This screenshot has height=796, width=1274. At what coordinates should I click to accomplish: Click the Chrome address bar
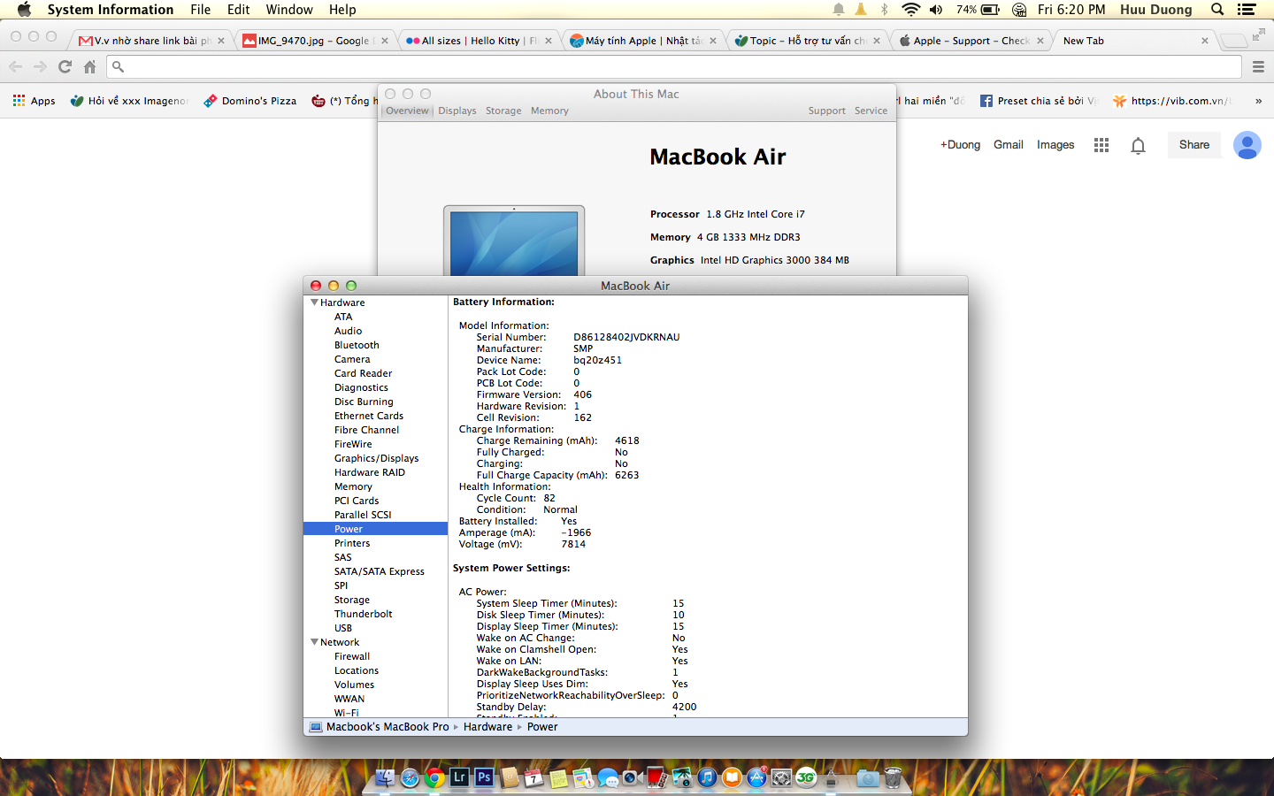pos(672,67)
